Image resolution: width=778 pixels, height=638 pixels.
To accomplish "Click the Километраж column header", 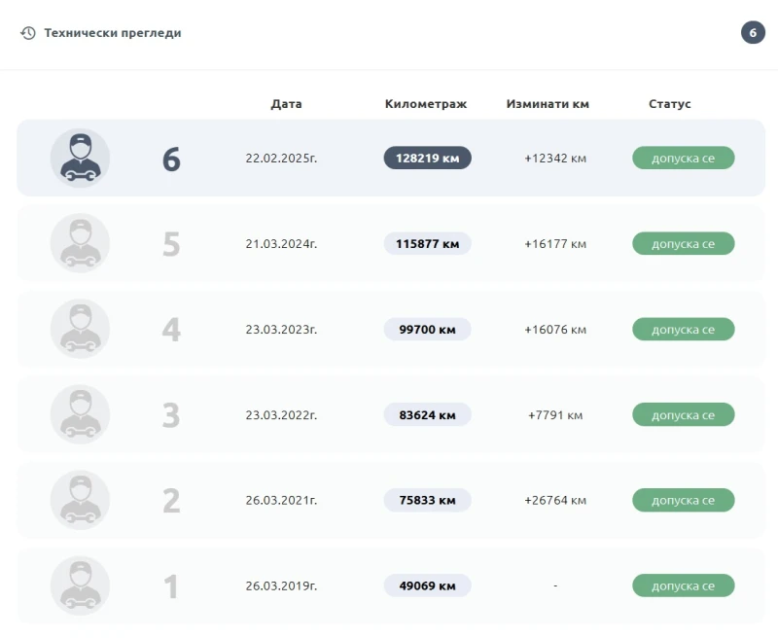I will click(x=426, y=104).
